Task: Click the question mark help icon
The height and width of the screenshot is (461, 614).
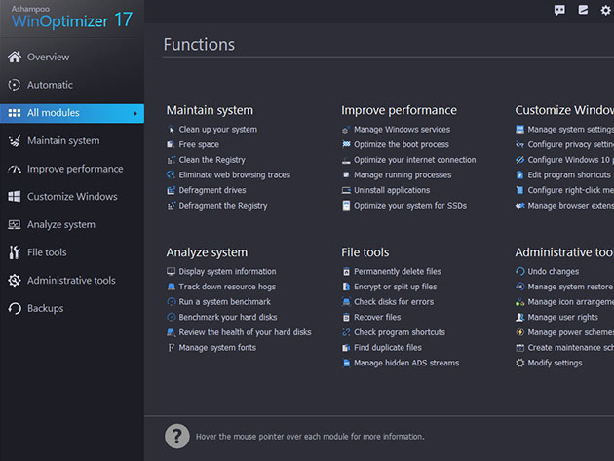Action: (x=177, y=436)
